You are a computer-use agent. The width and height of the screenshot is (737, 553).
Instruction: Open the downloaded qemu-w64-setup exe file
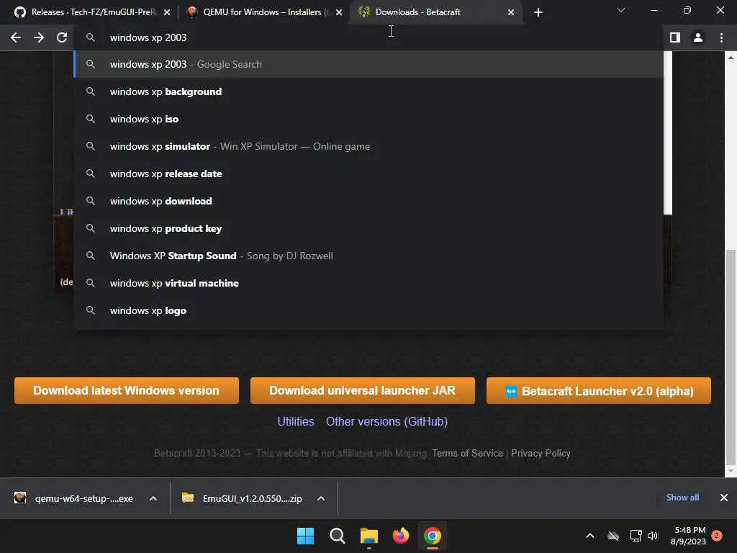click(x=75, y=498)
